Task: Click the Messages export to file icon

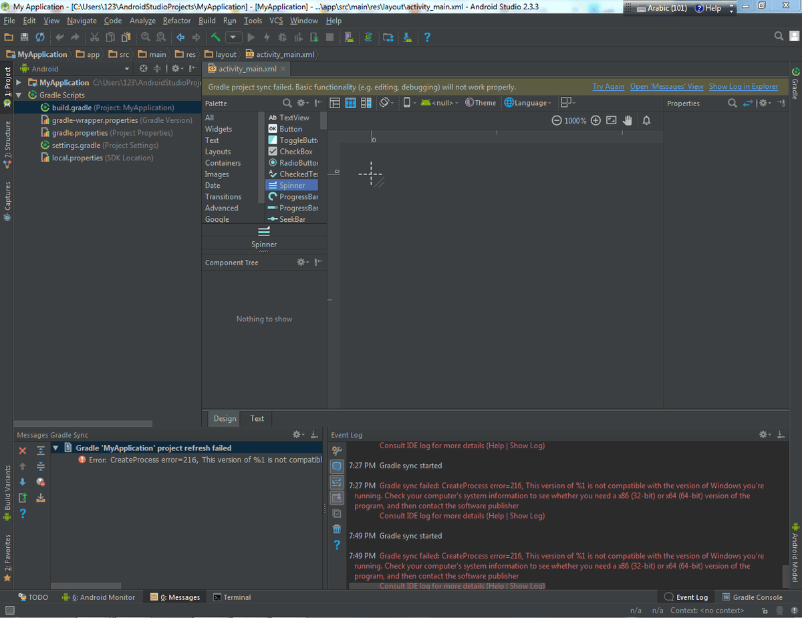Action: [x=23, y=498]
